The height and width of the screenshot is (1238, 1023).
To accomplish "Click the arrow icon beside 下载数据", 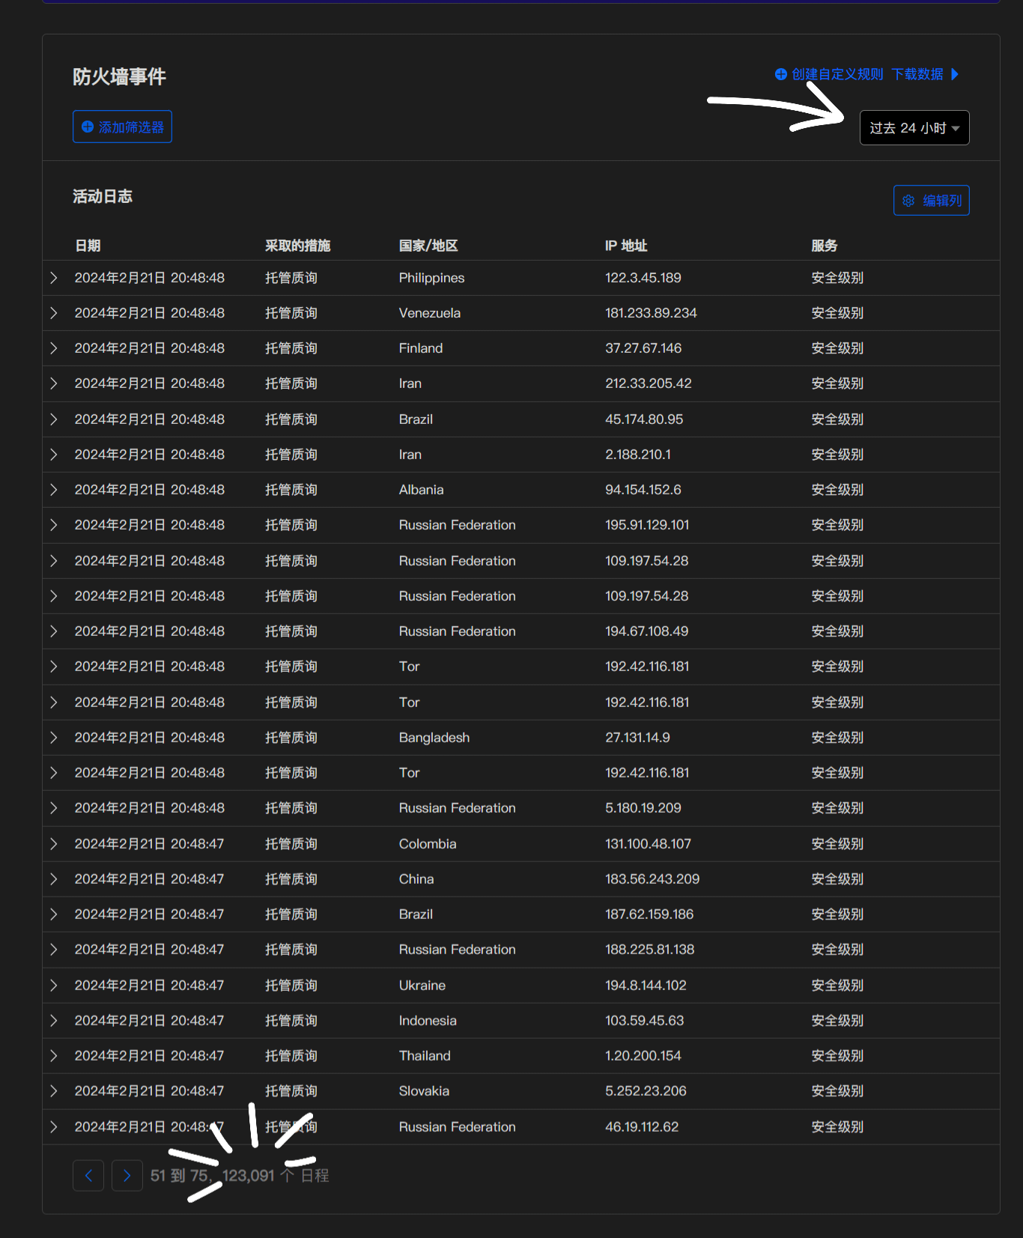I will 955,74.
